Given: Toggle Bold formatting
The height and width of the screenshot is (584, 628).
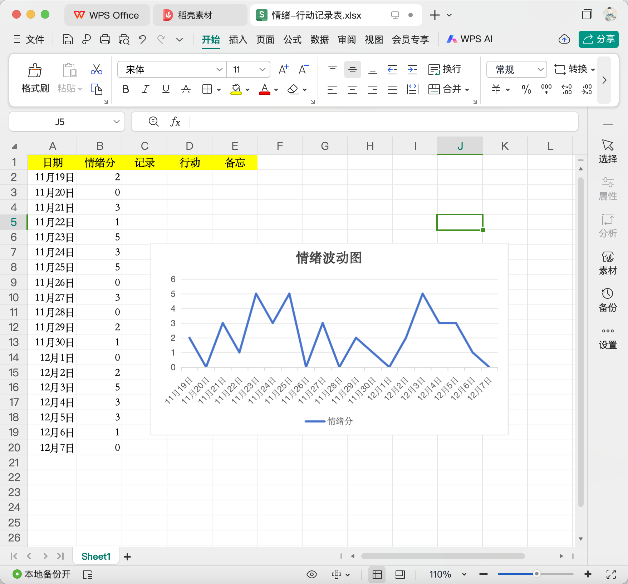Looking at the screenshot, I should (x=126, y=89).
